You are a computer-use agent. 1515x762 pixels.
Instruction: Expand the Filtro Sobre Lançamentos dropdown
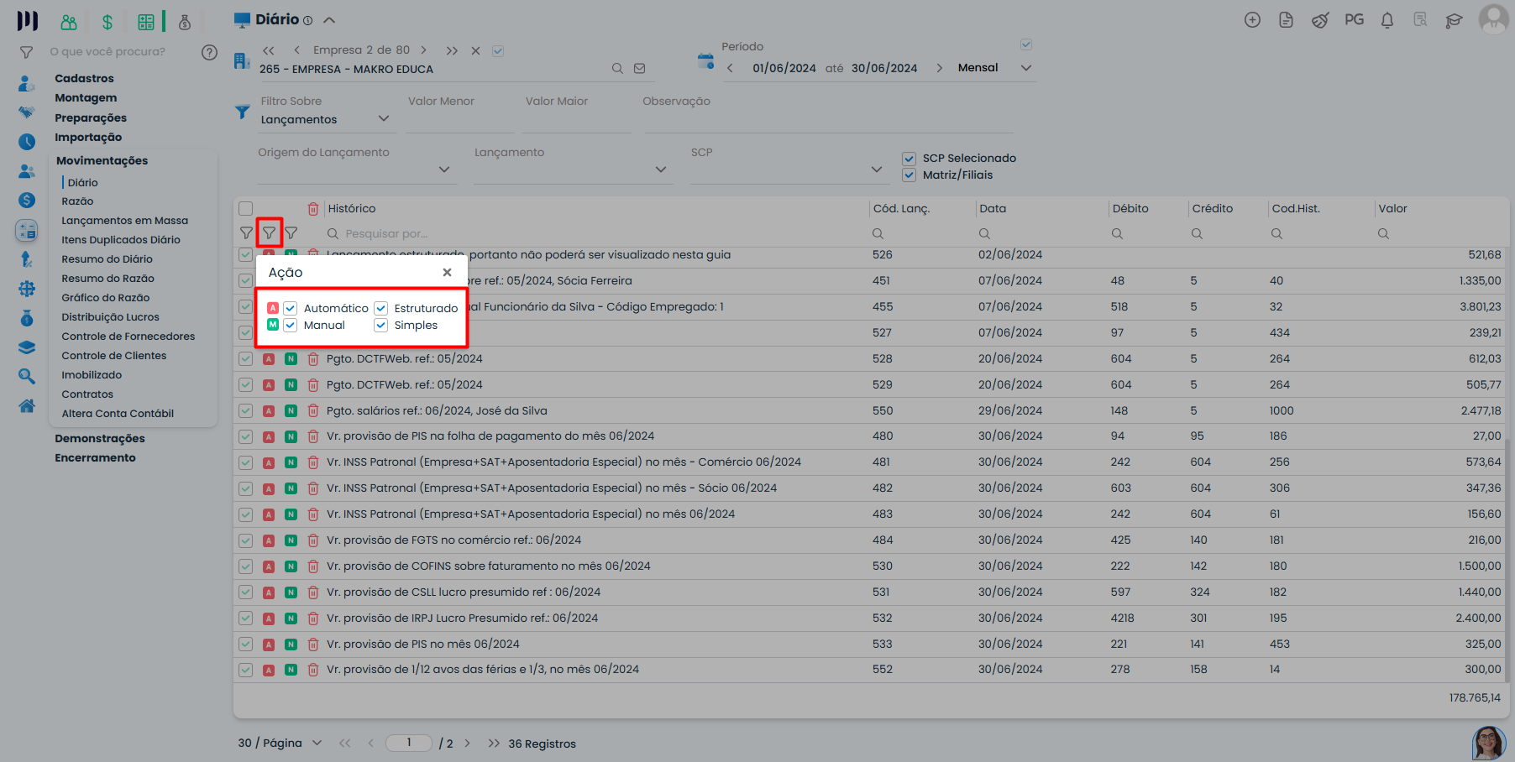(x=384, y=119)
